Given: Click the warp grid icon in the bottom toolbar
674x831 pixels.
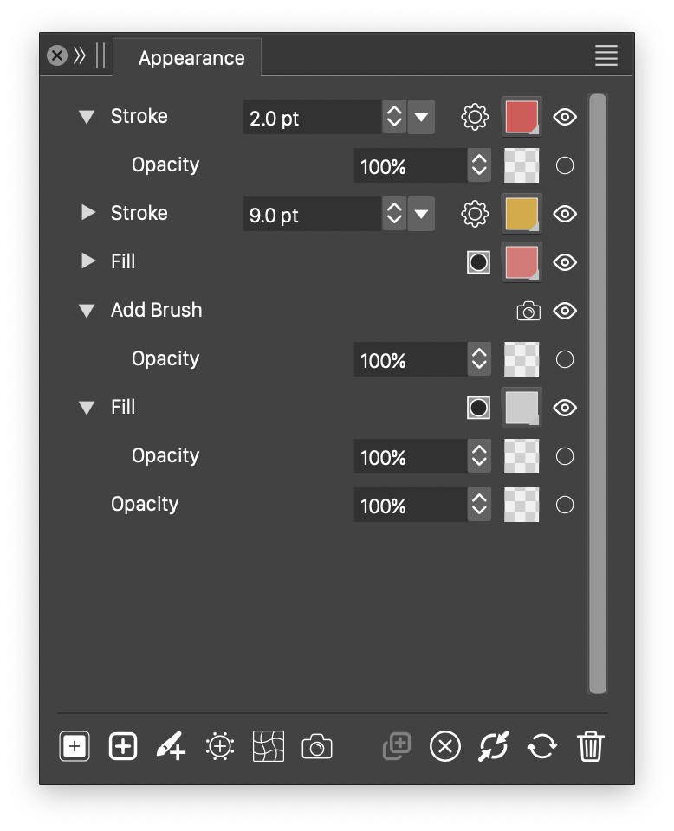Looking at the screenshot, I should click(x=269, y=746).
